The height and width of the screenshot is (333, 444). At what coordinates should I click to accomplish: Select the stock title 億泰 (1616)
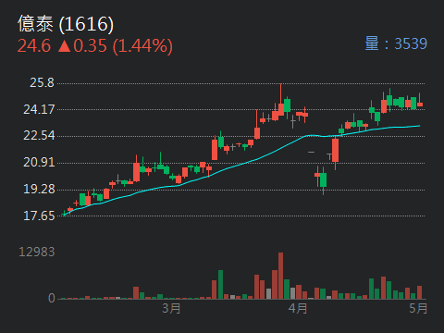(x=66, y=24)
